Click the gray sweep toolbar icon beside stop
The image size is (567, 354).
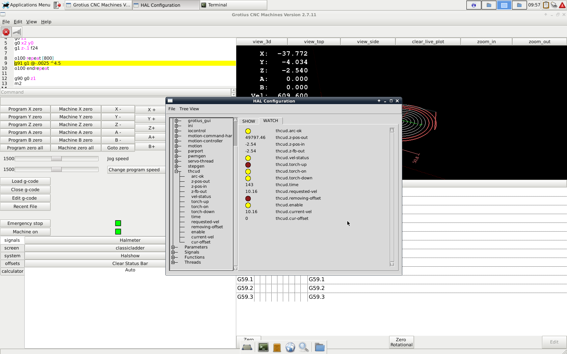17,32
